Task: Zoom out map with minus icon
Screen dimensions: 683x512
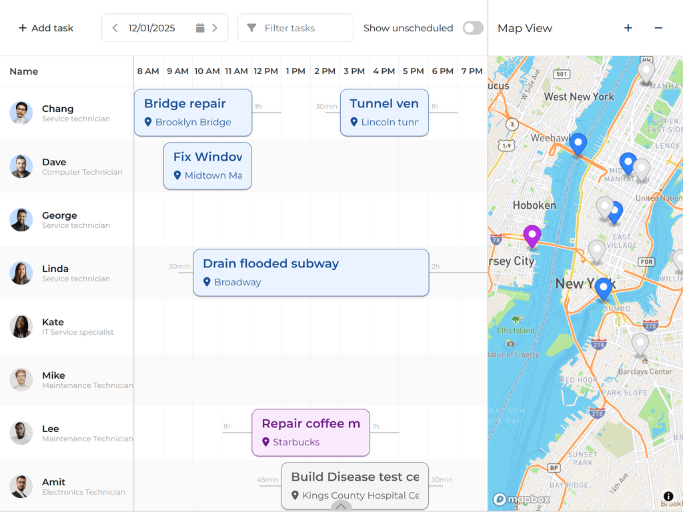Action: tap(658, 28)
